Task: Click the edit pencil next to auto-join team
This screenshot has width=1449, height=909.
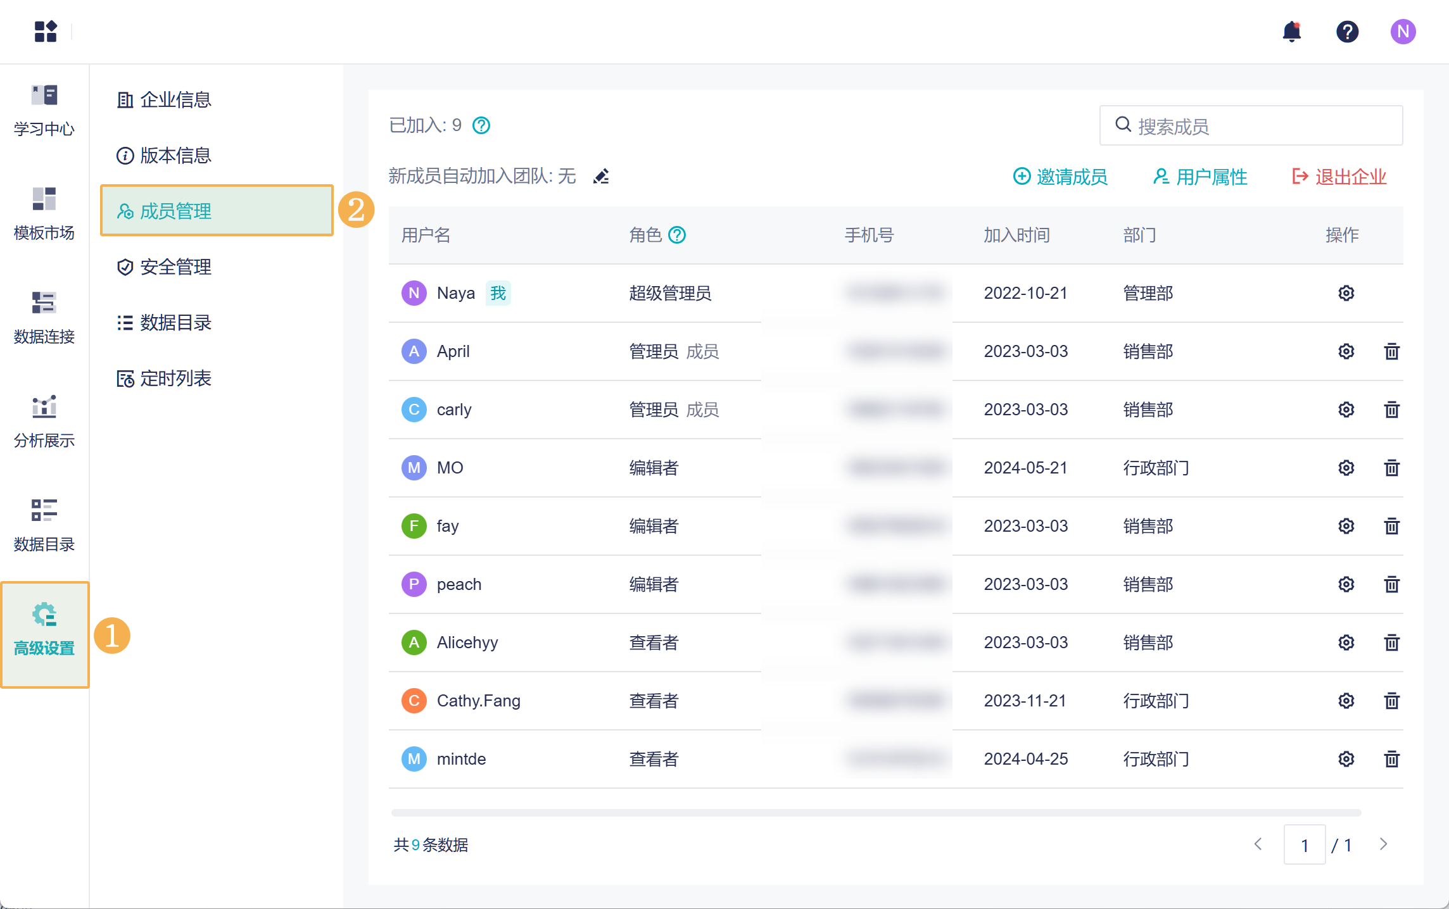Action: (601, 176)
